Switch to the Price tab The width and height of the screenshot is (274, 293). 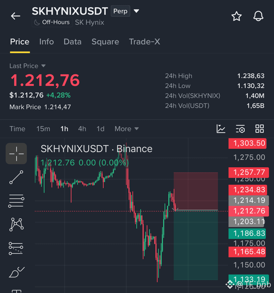click(20, 42)
